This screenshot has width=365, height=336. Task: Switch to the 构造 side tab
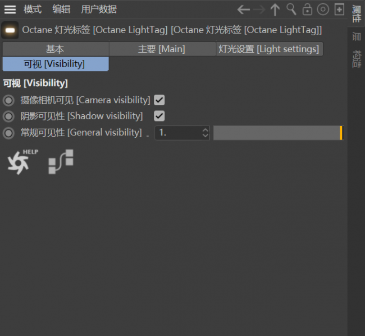tap(357, 59)
